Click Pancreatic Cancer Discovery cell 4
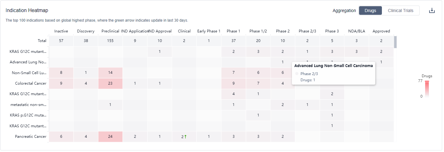The width and height of the screenshot is (444, 152). (86, 137)
